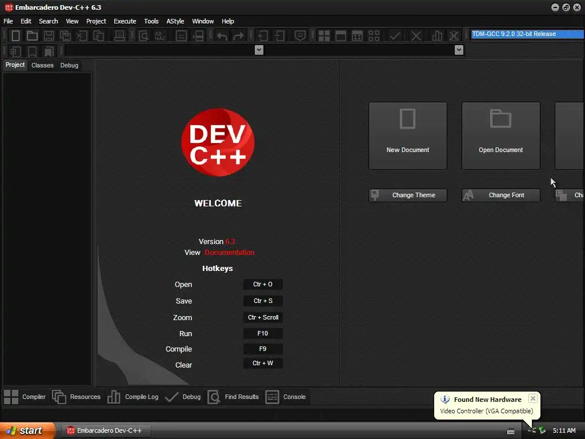Click the Run window toolbar icon

coord(340,36)
